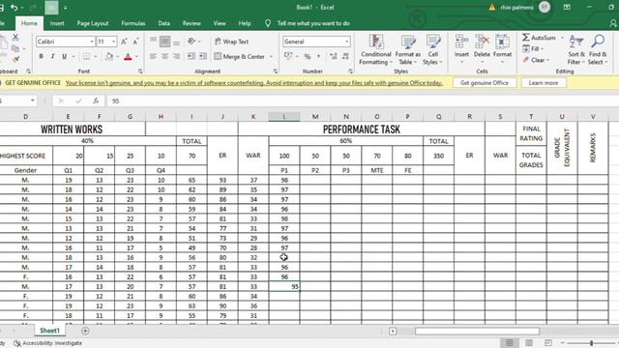Open Conditional Formatting menu

coord(375,50)
